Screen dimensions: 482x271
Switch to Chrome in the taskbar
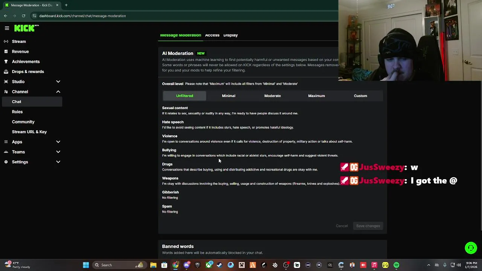pyautogui.click(x=175, y=265)
